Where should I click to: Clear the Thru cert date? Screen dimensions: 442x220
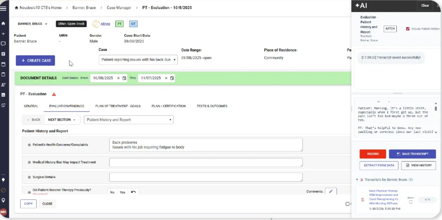click(166, 78)
